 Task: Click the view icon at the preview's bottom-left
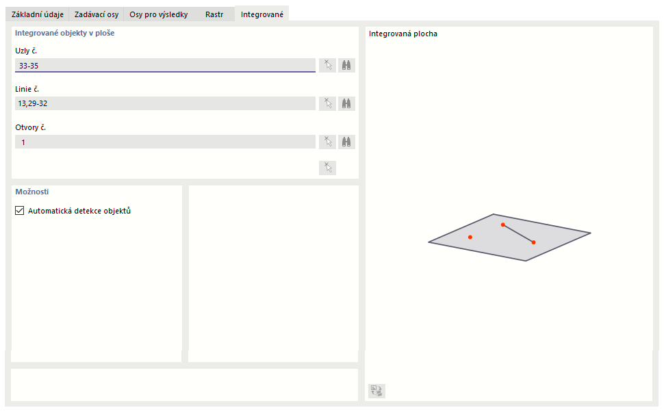click(376, 391)
